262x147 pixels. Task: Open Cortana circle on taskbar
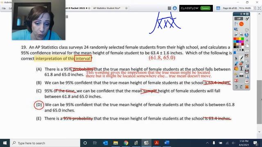(85, 143)
